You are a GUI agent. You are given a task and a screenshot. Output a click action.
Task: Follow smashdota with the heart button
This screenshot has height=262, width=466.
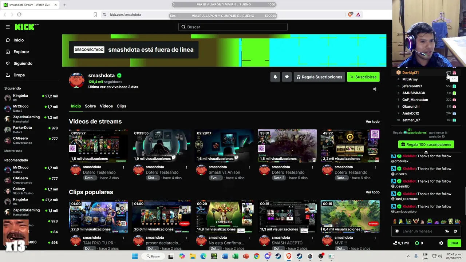[x=287, y=77]
